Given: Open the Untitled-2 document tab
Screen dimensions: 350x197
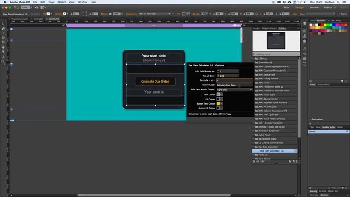Looking at the screenshot, I should pos(38,19).
